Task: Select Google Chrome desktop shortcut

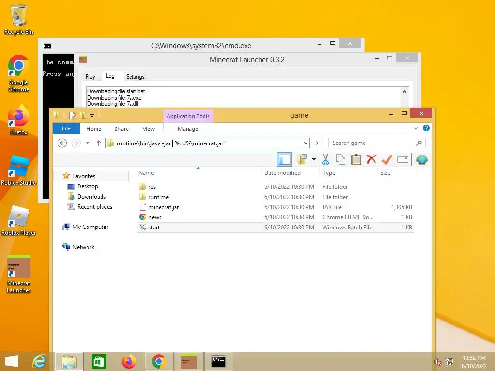Action: pos(18,73)
